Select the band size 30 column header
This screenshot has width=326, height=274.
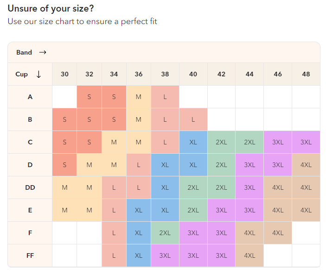point(64,74)
